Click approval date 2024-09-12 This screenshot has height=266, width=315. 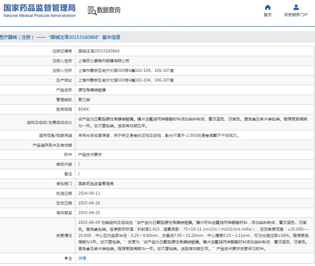[89, 193]
